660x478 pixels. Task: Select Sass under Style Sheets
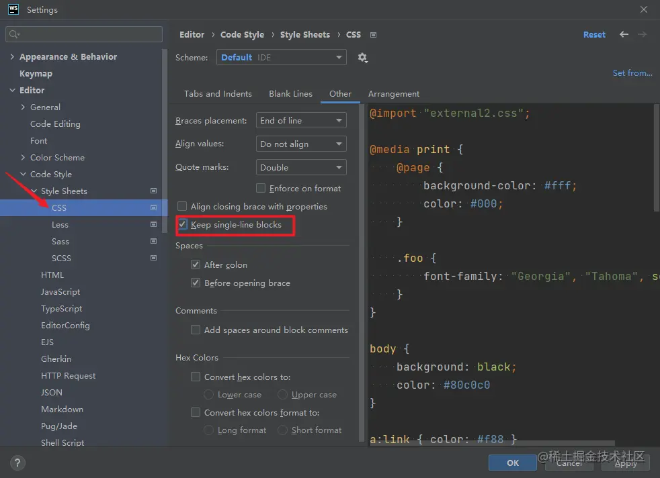click(60, 241)
